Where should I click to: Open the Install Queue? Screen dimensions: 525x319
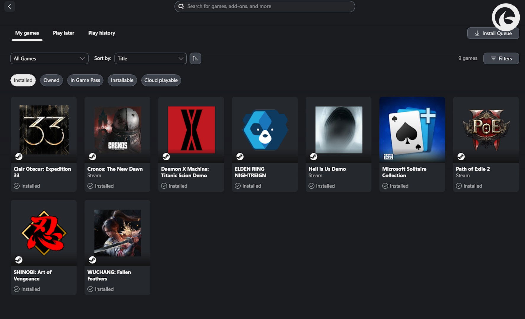[x=493, y=33]
